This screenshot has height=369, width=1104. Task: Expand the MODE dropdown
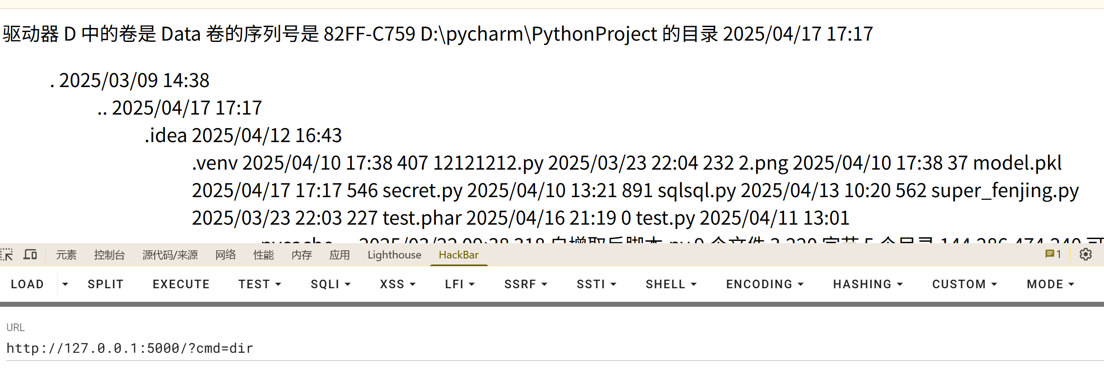point(1050,284)
